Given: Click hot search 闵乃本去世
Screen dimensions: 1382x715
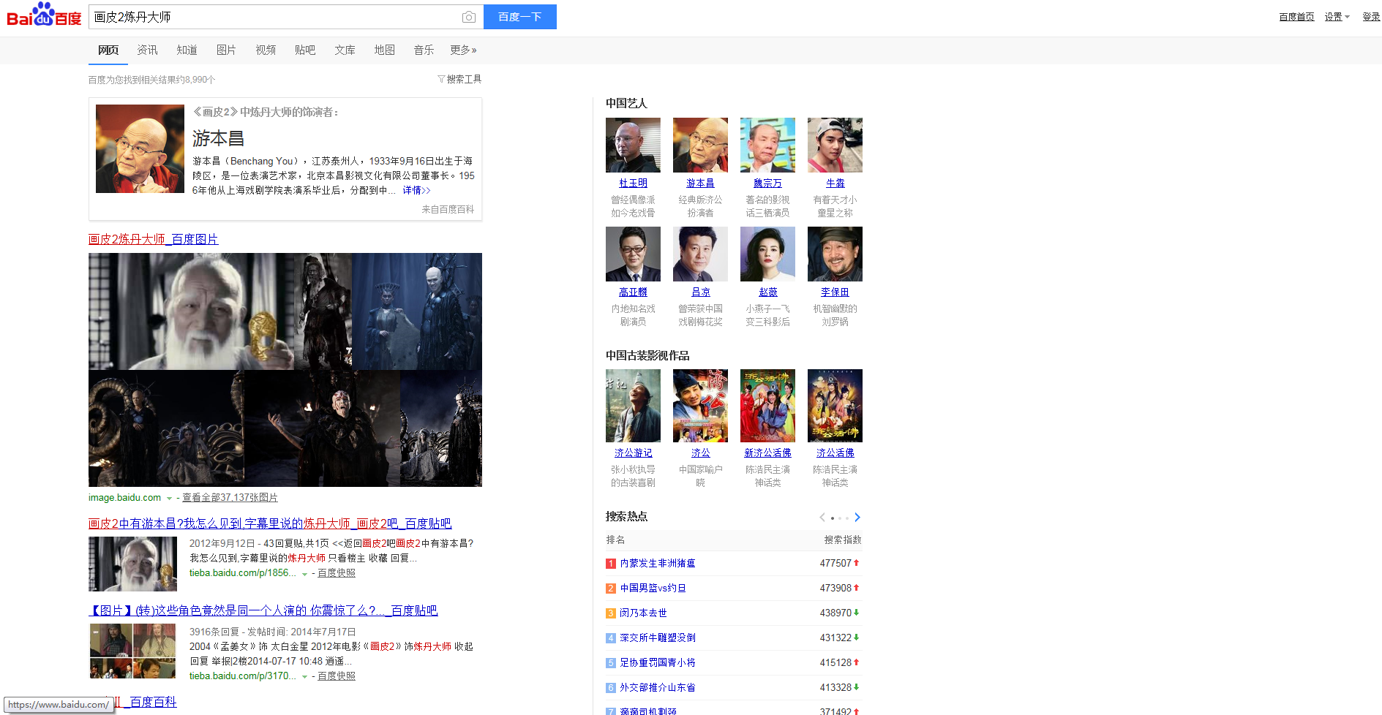Looking at the screenshot, I should tap(644, 613).
